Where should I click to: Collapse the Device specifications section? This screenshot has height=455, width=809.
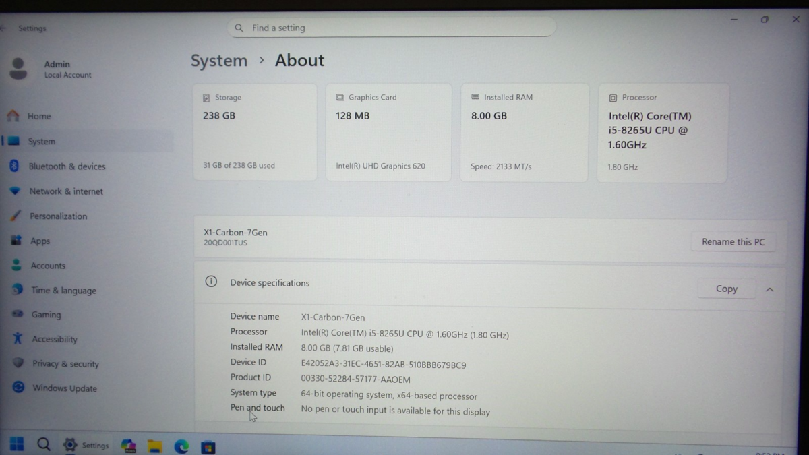click(x=769, y=289)
